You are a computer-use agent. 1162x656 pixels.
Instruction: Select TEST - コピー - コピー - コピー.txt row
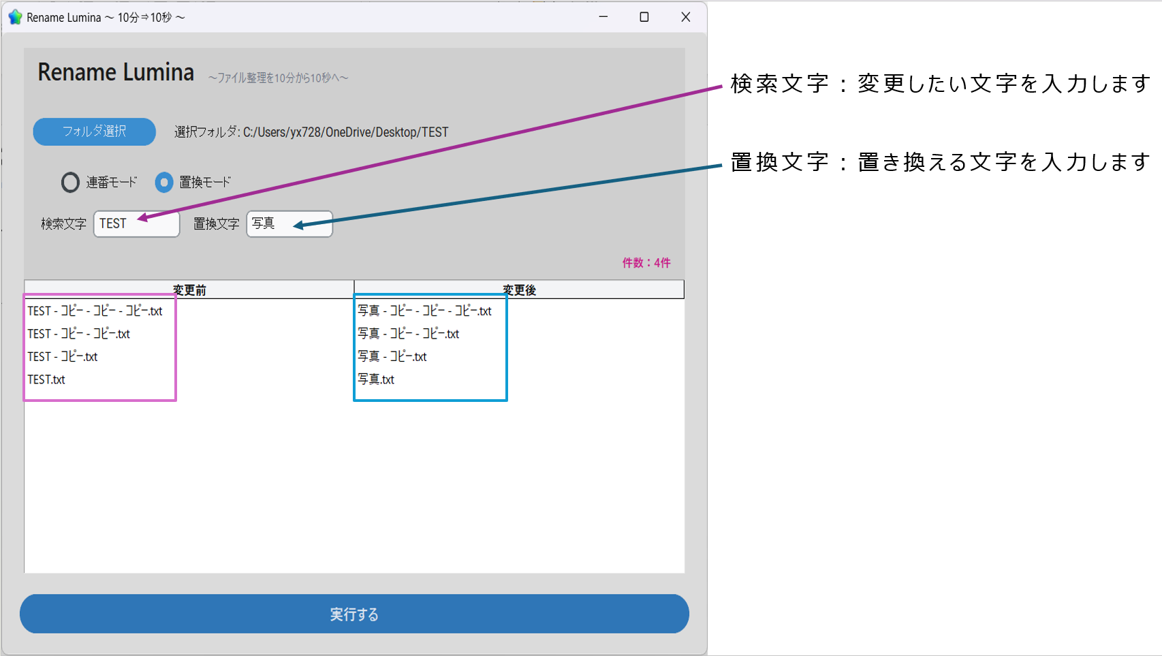click(x=95, y=311)
